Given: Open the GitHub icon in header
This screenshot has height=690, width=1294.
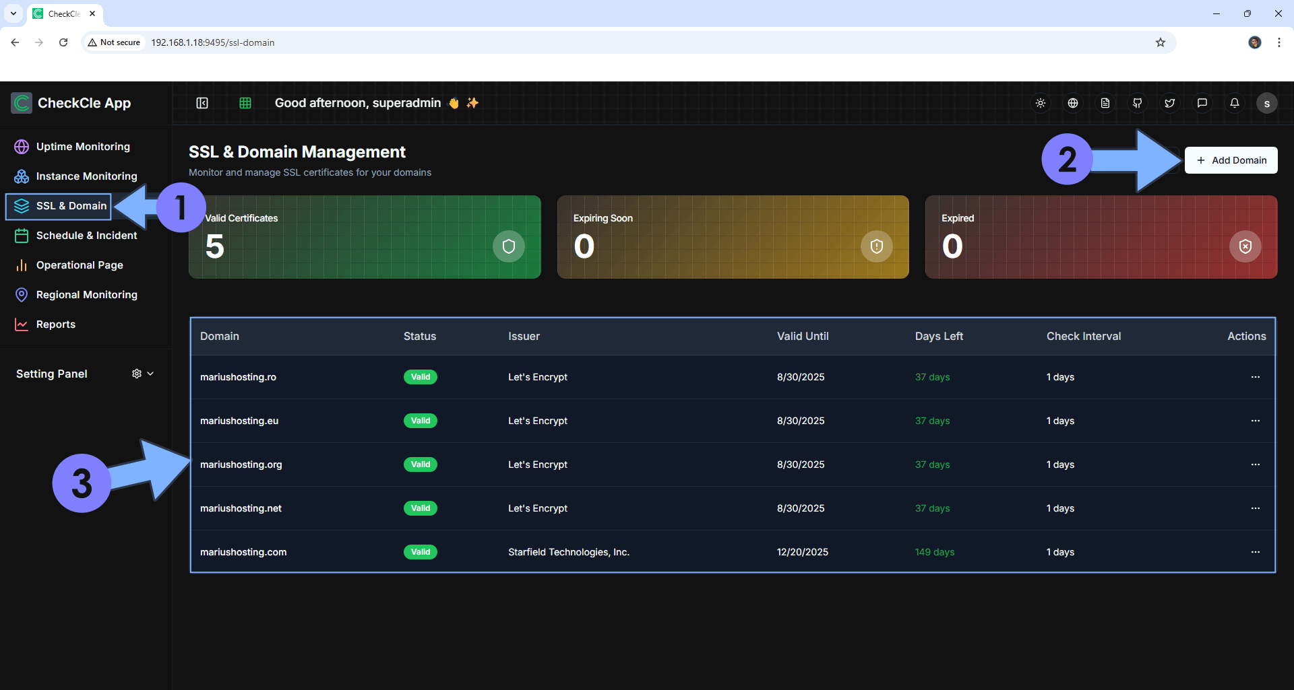Looking at the screenshot, I should [x=1138, y=103].
